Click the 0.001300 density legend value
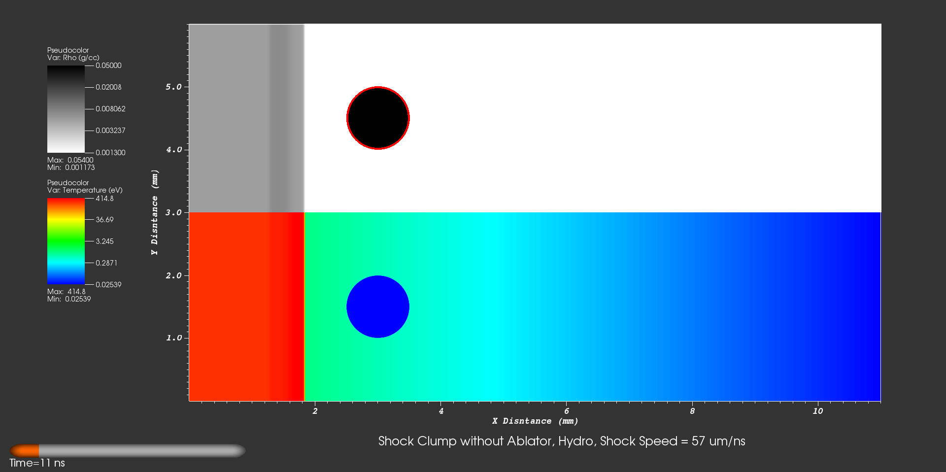 point(110,153)
